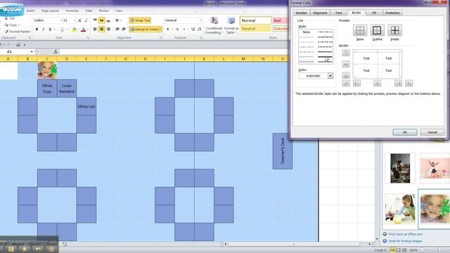Screen dimensions: 450x253
Task: Switch to the Alignment tab in Format Cells
Action: click(320, 13)
